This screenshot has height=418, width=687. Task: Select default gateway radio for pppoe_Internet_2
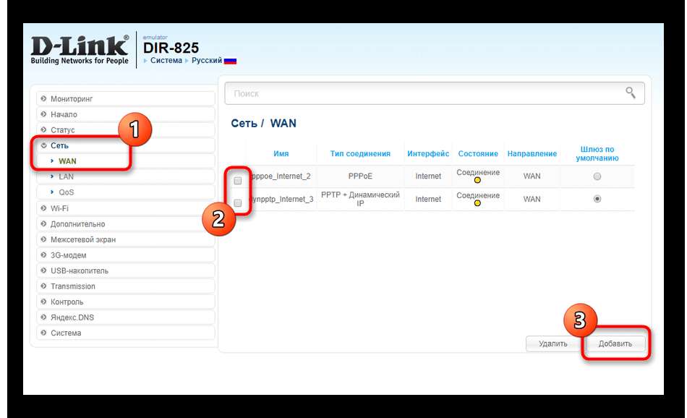(x=597, y=176)
